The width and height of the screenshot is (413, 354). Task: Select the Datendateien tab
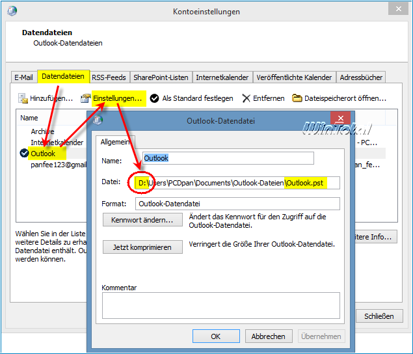[63, 76]
